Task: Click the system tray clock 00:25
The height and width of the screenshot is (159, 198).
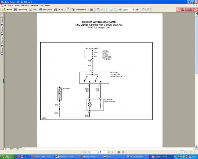Action: click(x=194, y=157)
